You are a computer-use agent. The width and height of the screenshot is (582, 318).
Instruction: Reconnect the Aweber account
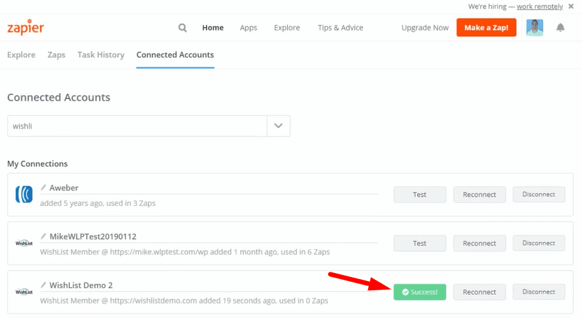point(480,195)
